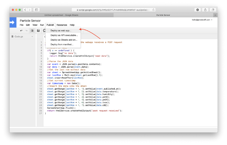The image size is (227, 145).
Task: Open the account dropdown for hello@jaredwolff.com
Action: [x=202, y=20]
